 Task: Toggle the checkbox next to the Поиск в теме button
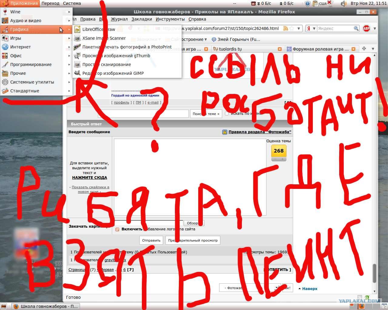227,114
